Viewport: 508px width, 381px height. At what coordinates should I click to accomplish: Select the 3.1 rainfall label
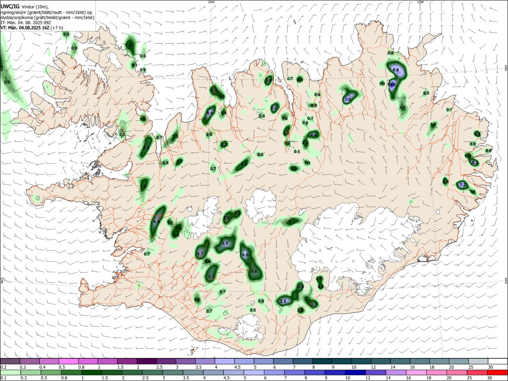point(211,277)
